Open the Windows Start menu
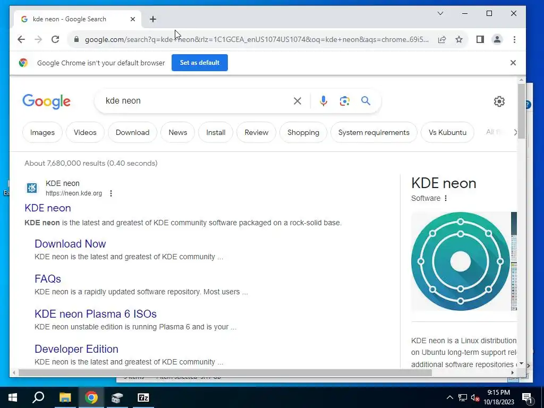 pyautogui.click(x=13, y=397)
